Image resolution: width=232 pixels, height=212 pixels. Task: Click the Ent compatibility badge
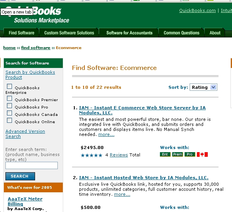click(x=165, y=154)
